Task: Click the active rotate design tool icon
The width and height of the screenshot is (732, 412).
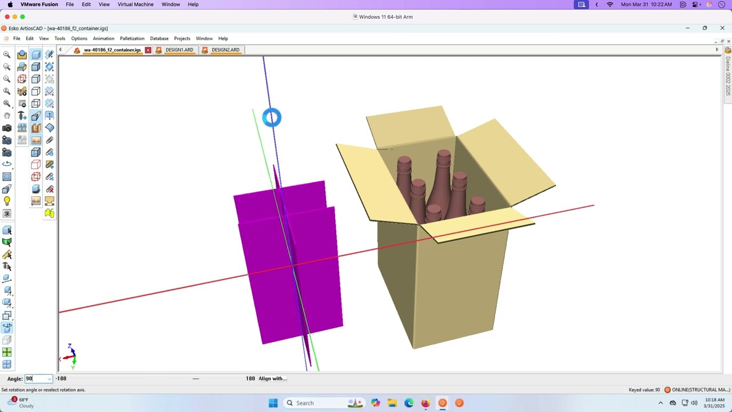Action: coord(7,327)
